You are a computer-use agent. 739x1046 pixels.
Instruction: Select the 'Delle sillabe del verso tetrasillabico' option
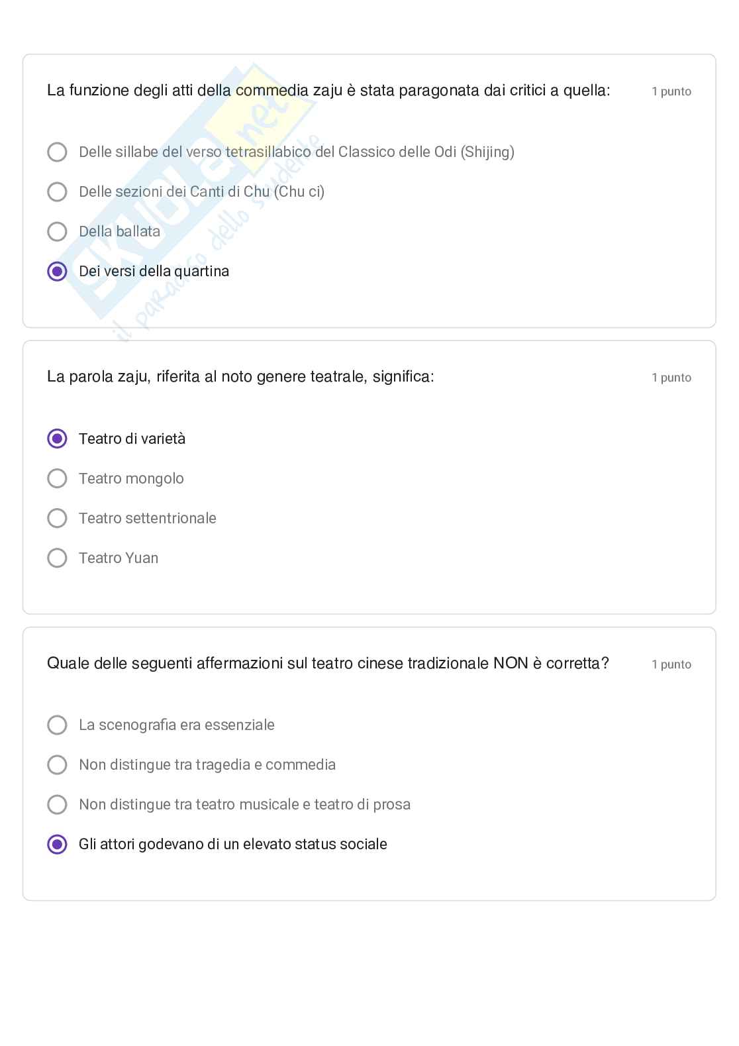coord(58,152)
